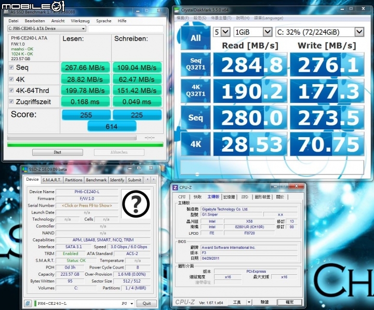374x310 pixels.
Task: Open the SSD-Z device selector dropdown arrow
Action: pos(131,304)
